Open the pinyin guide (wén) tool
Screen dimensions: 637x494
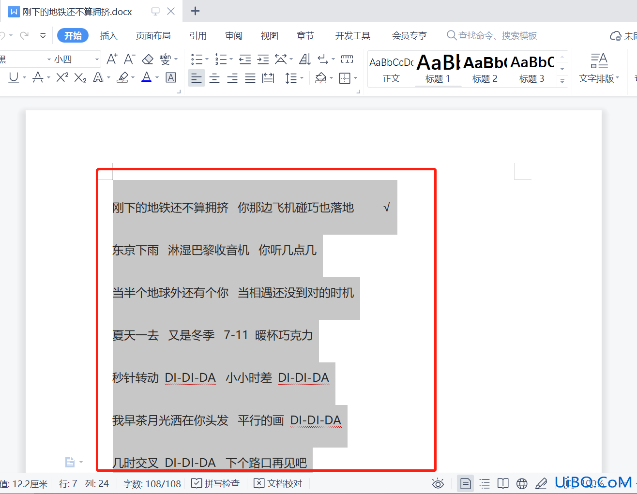[x=165, y=59]
